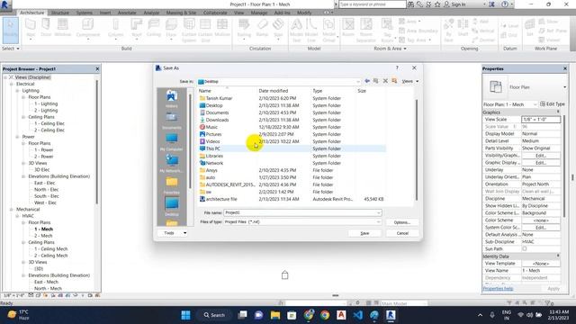Switch to the Collaborate ribbon tab
Viewport: 576px width, 324px height.
pyautogui.click(x=215, y=13)
